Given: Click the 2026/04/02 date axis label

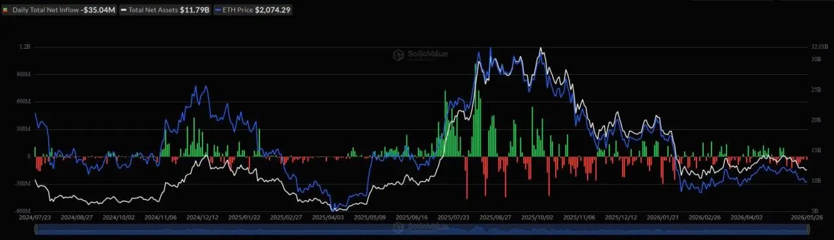Looking at the screenshot, I should pos(746,219).
